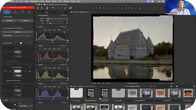The width and height of the screenshot is (196, 110).
Task: Adjust the Kelvin slider handle
Action: (x=48, y=21)
